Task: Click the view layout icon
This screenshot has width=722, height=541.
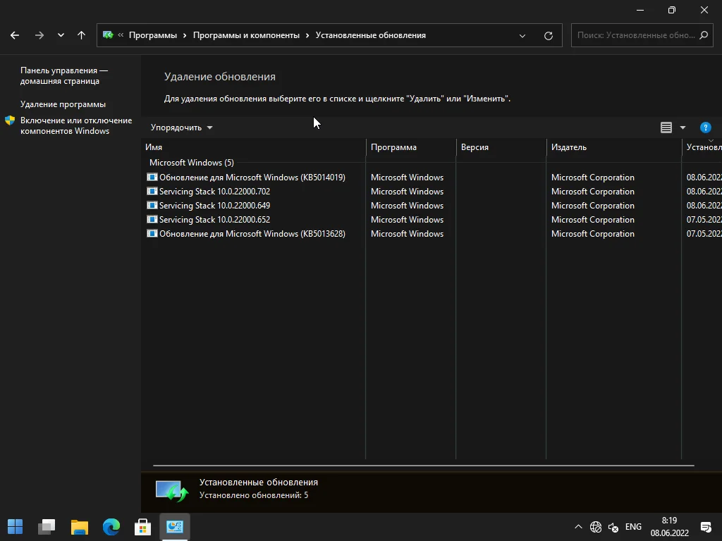Action: pyautogui.click(x=666, y=128)
